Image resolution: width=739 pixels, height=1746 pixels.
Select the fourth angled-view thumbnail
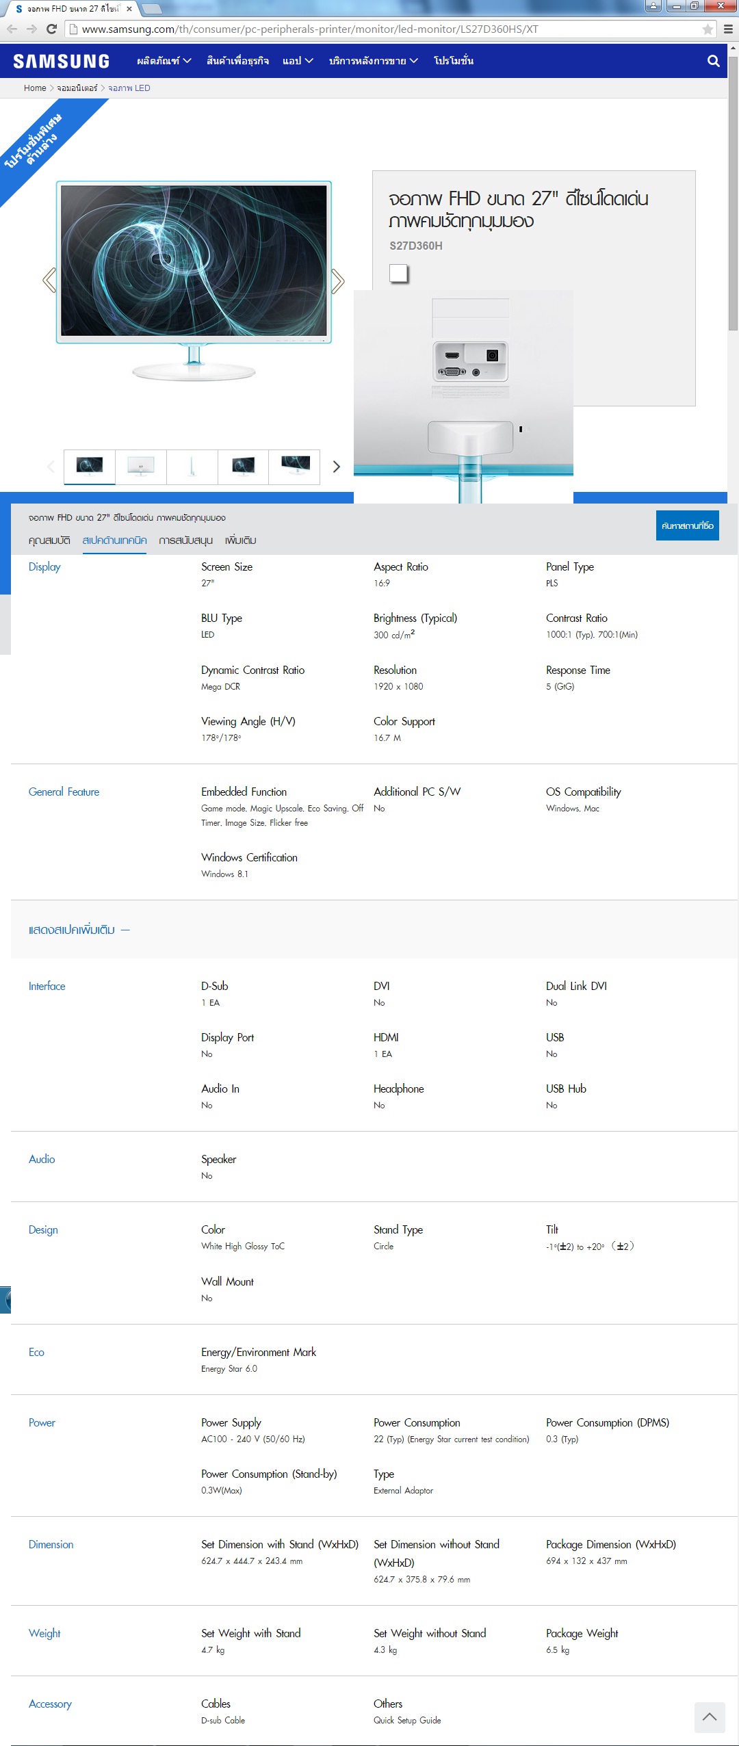pyautogui.click(x=243, y=467)
